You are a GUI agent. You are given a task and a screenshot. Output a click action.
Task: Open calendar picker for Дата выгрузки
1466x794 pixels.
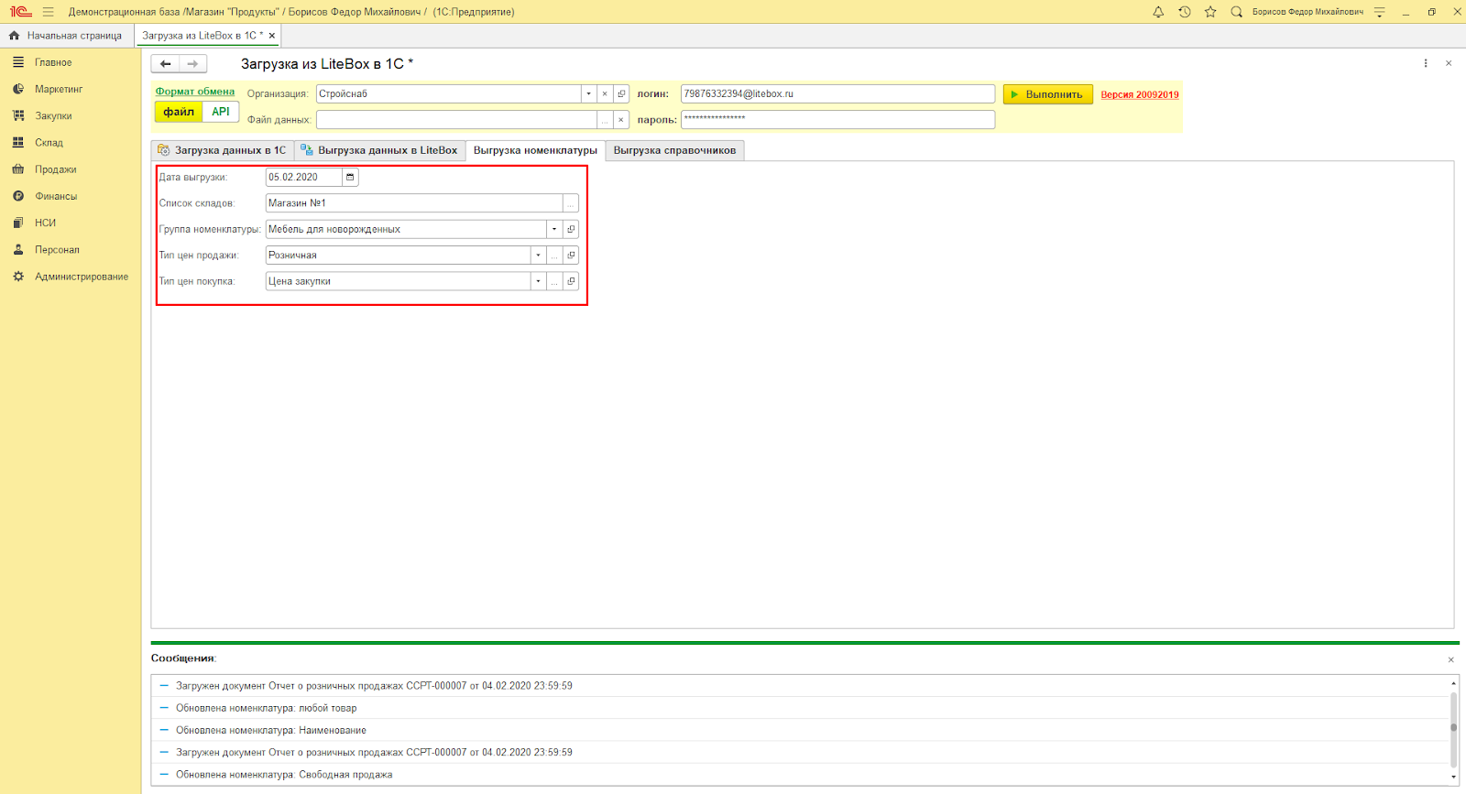[350, 178]
